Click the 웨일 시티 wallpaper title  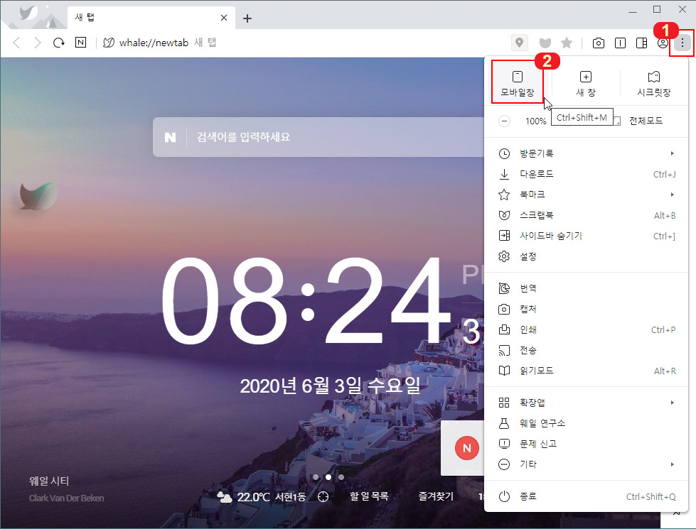(49, 481)
